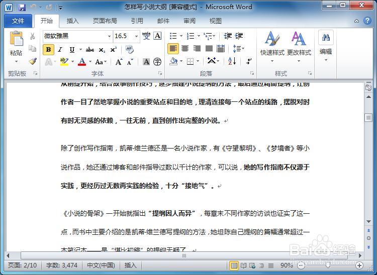377x275 pixels.
Task: Click 字数: 3,474 in status bar
Action: click(62, 265)
